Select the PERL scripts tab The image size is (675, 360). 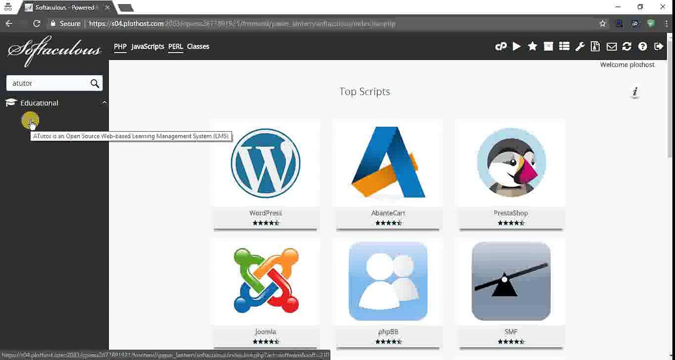[x=175, y=46]
